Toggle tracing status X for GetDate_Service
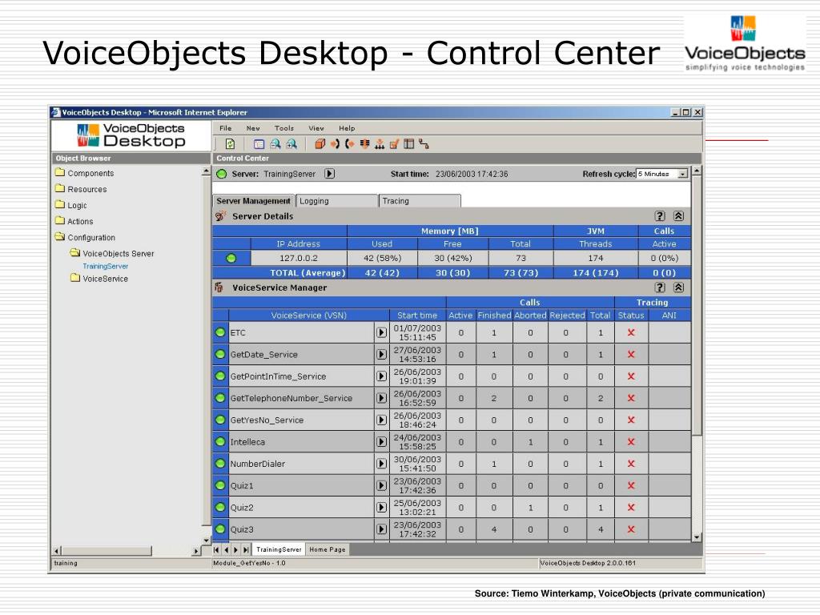Viewport: 820px width, 615px height. [631, 355]
